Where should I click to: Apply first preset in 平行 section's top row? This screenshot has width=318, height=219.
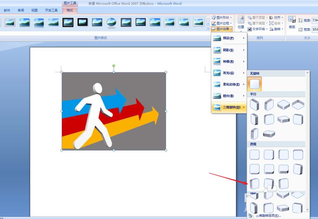(x=254, y=105)
